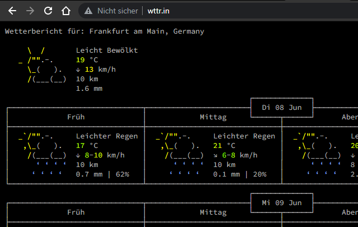This screenshot has width=358, height=227.
Task: Click the 'Di 08 Jun' date box
Action: pos(282,108)
